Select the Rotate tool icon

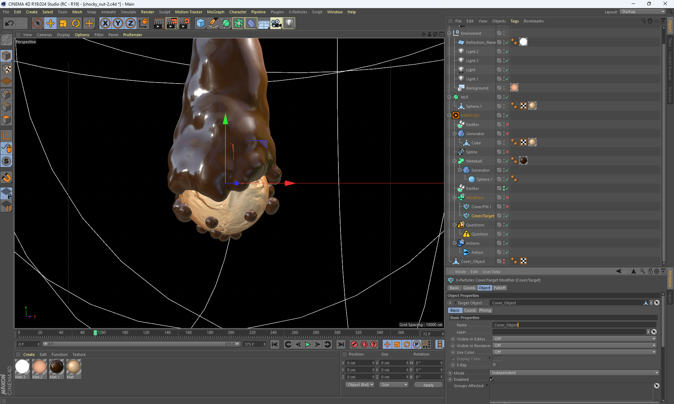(76, 24)
